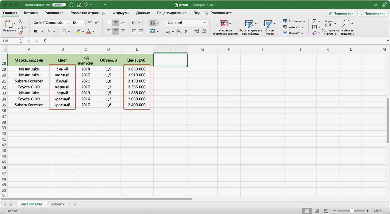The width and height of the screenshot is (390, 214).
Task: Open the Формулы ribbon tab
Action: 121,13
